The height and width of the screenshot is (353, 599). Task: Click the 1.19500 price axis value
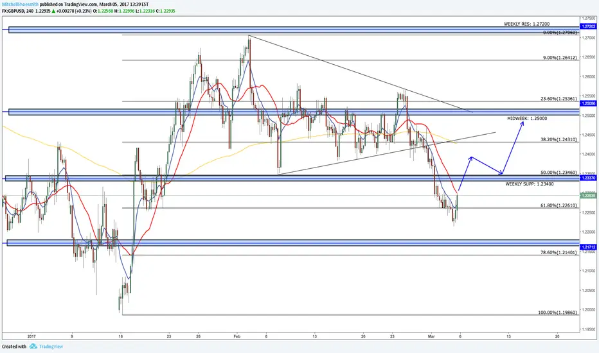[589, 329]
